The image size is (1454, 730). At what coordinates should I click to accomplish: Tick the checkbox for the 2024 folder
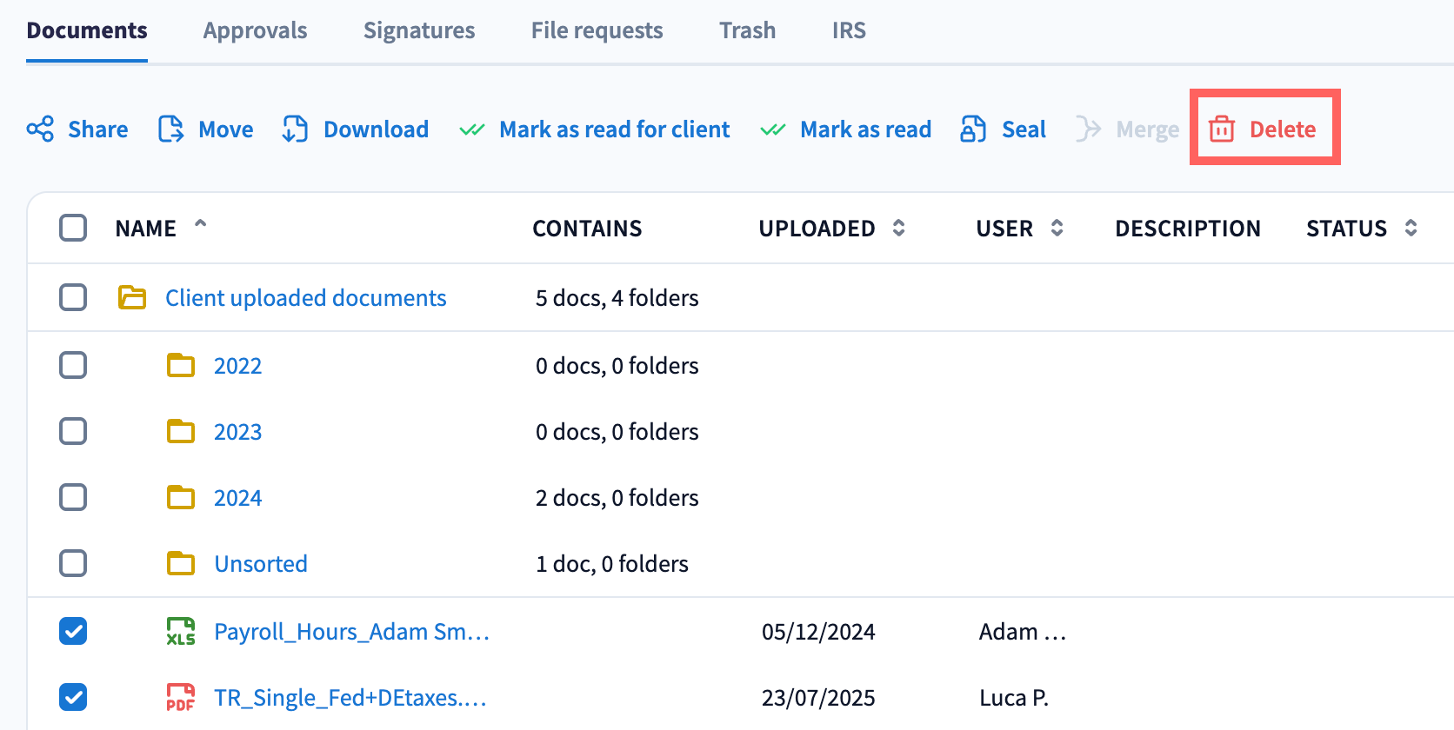click(x=73, y=497)
